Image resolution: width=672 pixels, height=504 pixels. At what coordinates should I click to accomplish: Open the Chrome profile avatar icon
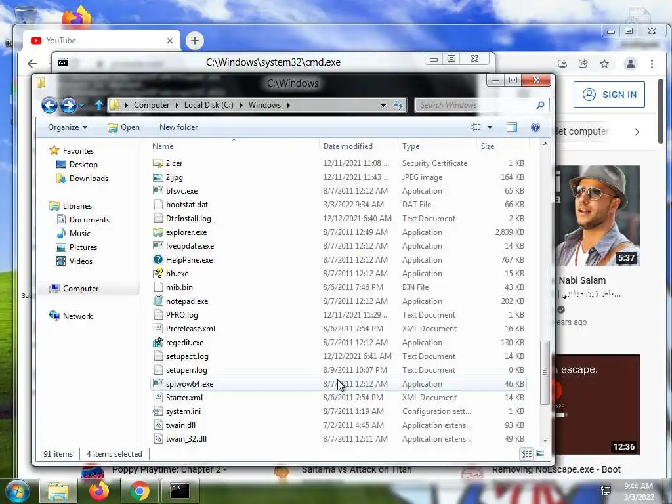pyautogui.click(x=631, y=64)
